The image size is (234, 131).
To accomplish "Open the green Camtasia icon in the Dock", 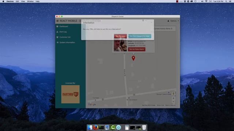I will coord(113,127).
